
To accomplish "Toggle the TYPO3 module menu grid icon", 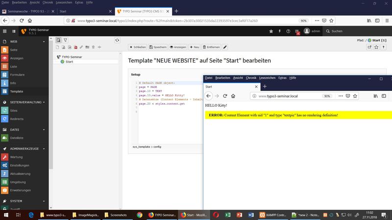I will (x=4, y=31).
